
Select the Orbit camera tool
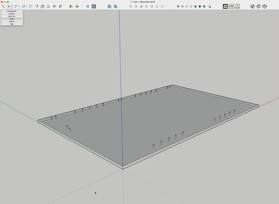tap(36, 6)
